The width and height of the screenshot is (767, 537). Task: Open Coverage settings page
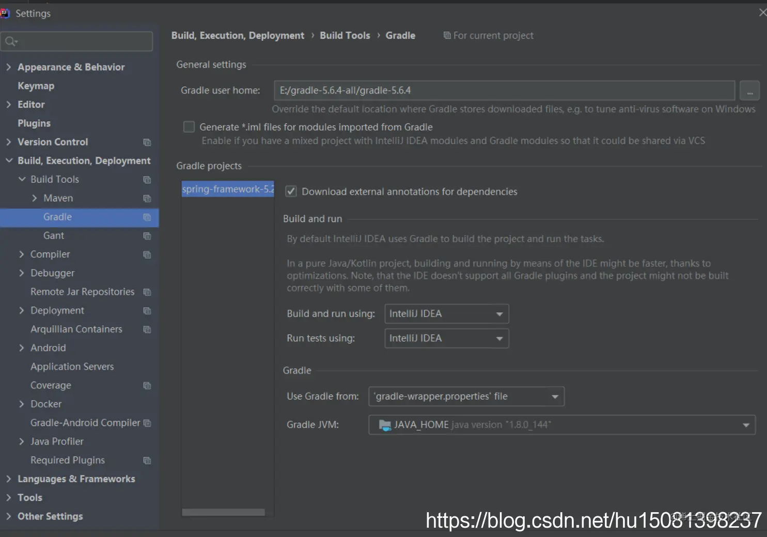click(51, 386)
